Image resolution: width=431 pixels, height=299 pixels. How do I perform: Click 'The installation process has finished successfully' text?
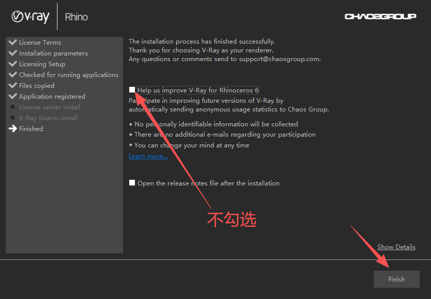click(x=202, y=42)
